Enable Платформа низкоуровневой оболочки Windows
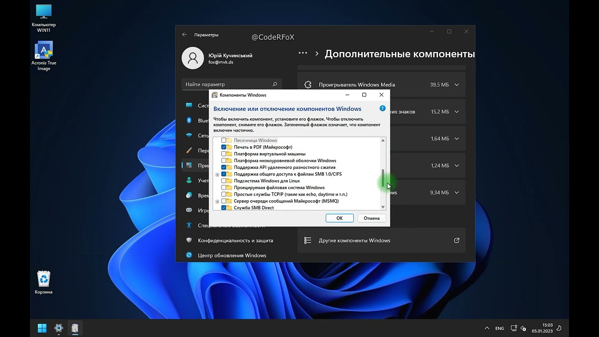599x337 pixels. pyautogui.click(x=224, y=161)
